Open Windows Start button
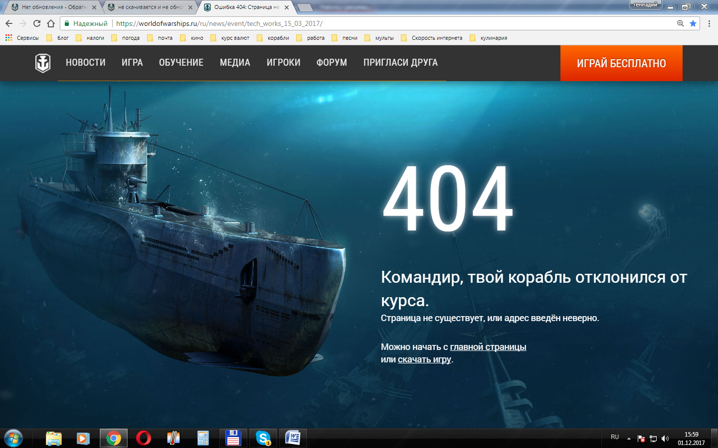Screen dimensions: 718x448 coord(13,439)
